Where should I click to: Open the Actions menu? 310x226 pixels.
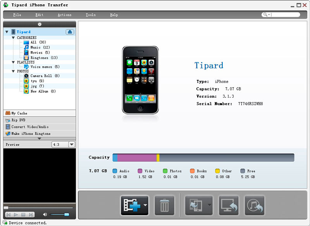[64, 15]
